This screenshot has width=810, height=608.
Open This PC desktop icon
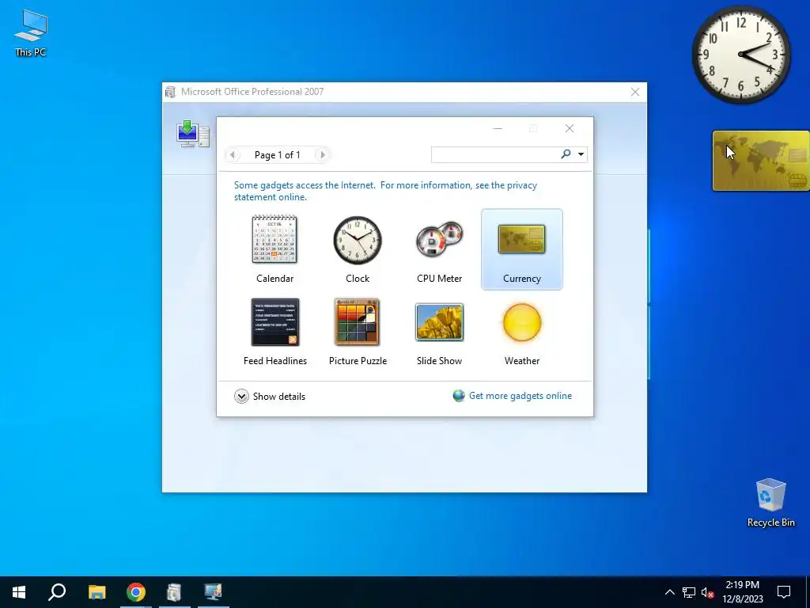(31, 33)
